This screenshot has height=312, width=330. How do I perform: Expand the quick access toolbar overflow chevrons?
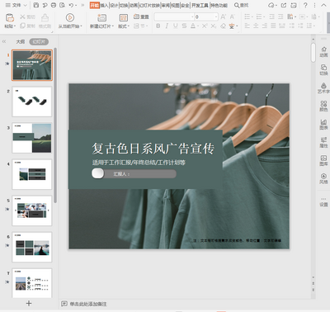[x=82, y=5]
